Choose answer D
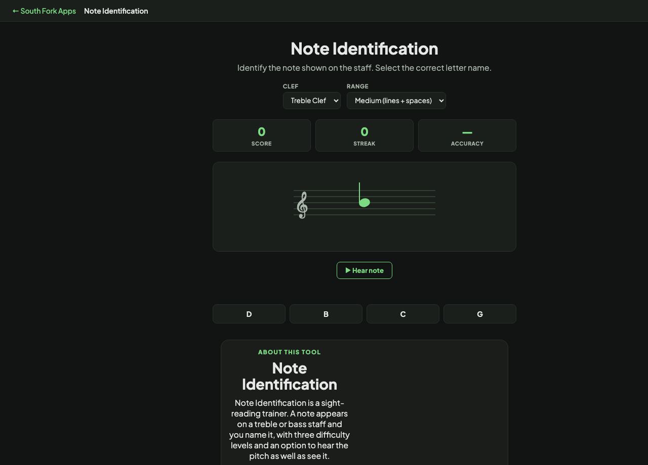648x465 pixels. click(x=249, y=314)
